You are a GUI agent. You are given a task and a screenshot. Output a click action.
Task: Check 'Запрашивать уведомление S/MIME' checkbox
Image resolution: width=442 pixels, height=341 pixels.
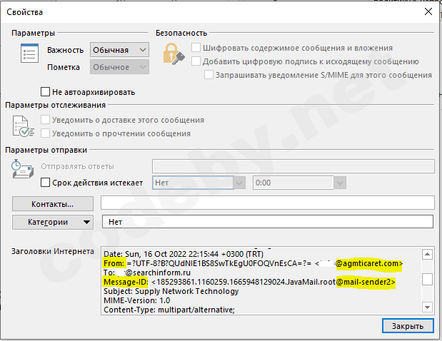[x=209, y=75]
